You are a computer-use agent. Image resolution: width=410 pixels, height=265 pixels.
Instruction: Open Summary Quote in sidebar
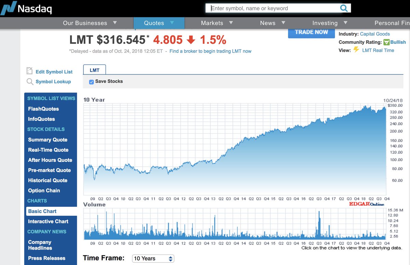tap(47, 140)
